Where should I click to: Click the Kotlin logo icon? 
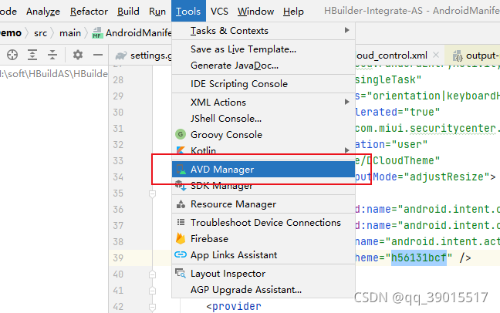click(181, 150)
